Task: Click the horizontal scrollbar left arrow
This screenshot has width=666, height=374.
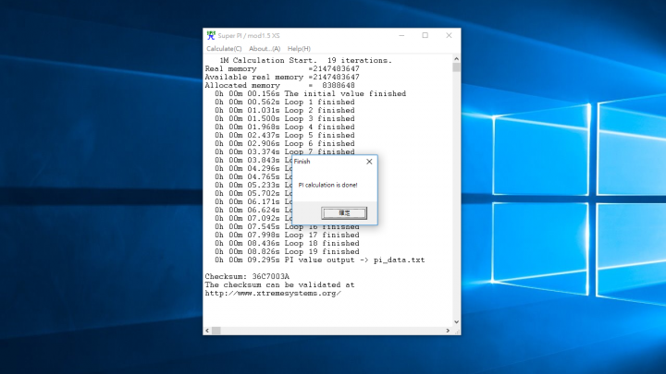Action: coord(207,331)
